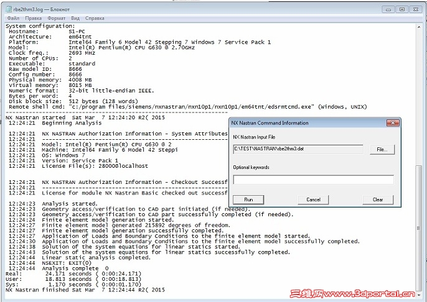Click the 'Remote shell cmd:' label
This screenshot has height=302, width=427.
coord(37,107)
